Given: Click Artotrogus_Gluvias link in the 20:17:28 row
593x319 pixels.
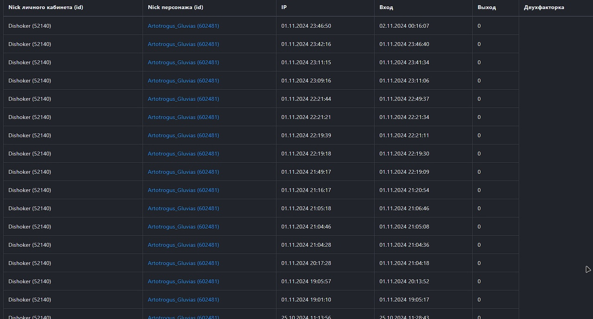Looking at the screenshot, I should [x=183, y=263].
